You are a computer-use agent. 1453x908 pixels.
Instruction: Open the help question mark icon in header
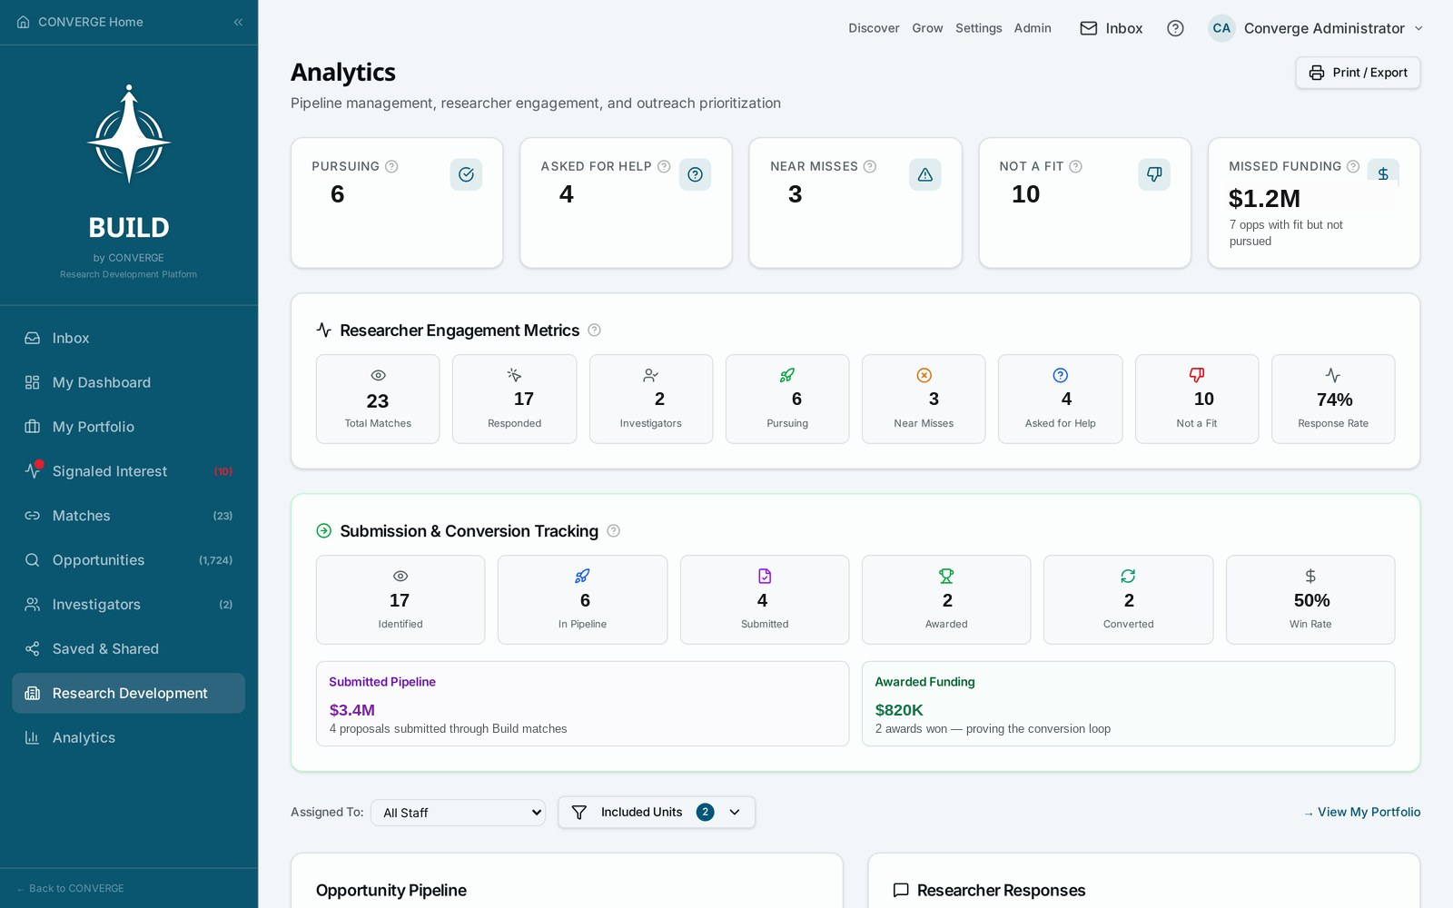[1175, 28]
